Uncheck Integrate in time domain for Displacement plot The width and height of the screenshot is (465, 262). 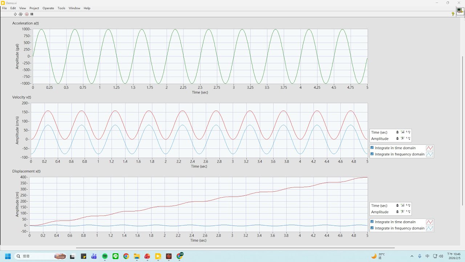372,222
